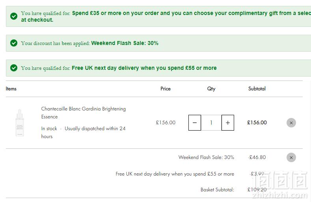
Task: Decrease quantity with the minus button
Action: coord(195,123)
